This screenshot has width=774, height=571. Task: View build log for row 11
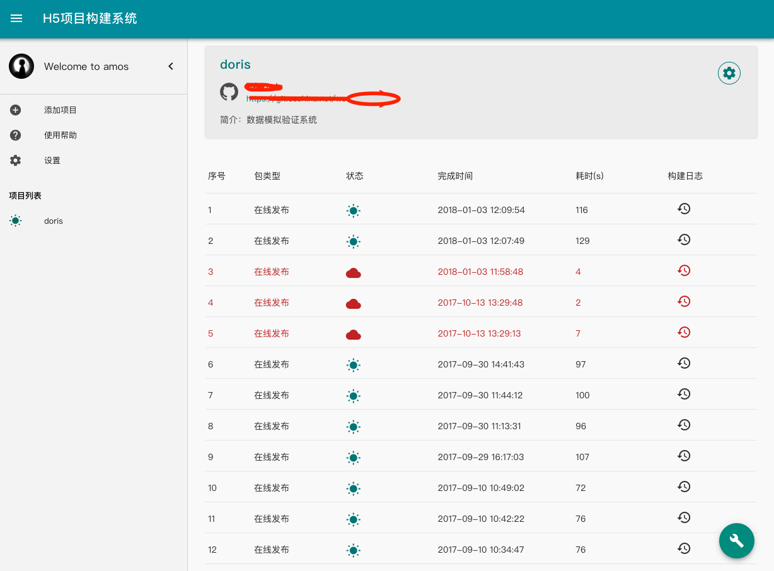(684, 517)
